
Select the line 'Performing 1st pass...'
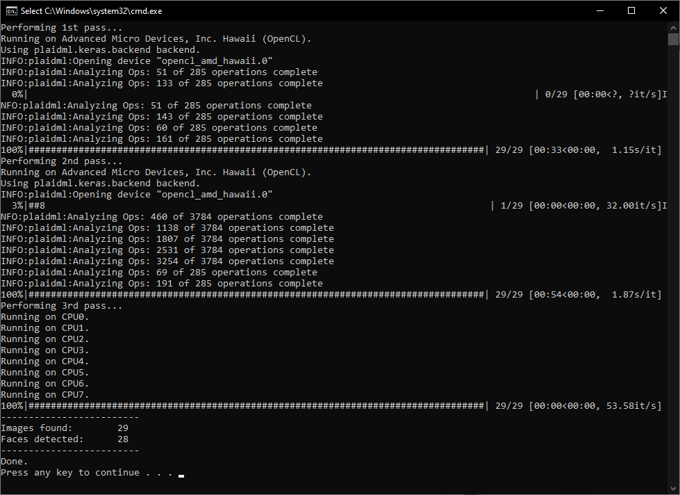pos(58,27)
